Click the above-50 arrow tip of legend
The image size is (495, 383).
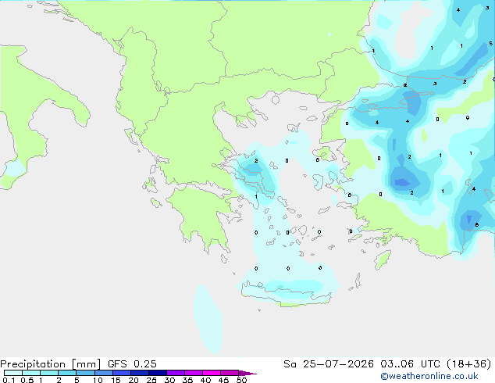click(247, 373)
